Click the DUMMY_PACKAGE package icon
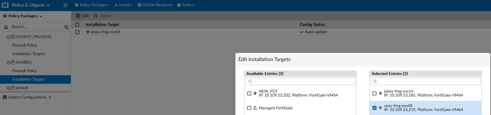Screen dimensions: 491x115 pyautogui.click(x=13, y=37)
